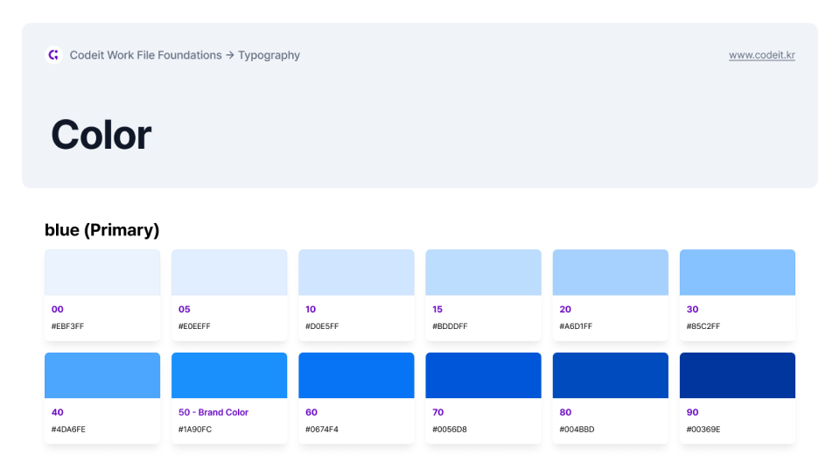The width and height of the screenshot is (840, 455).
Task: Open the www.codeit.kr link
Action: [761, 55]
